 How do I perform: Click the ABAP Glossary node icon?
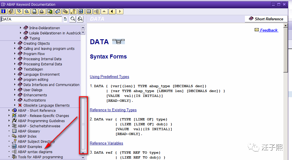14,131
